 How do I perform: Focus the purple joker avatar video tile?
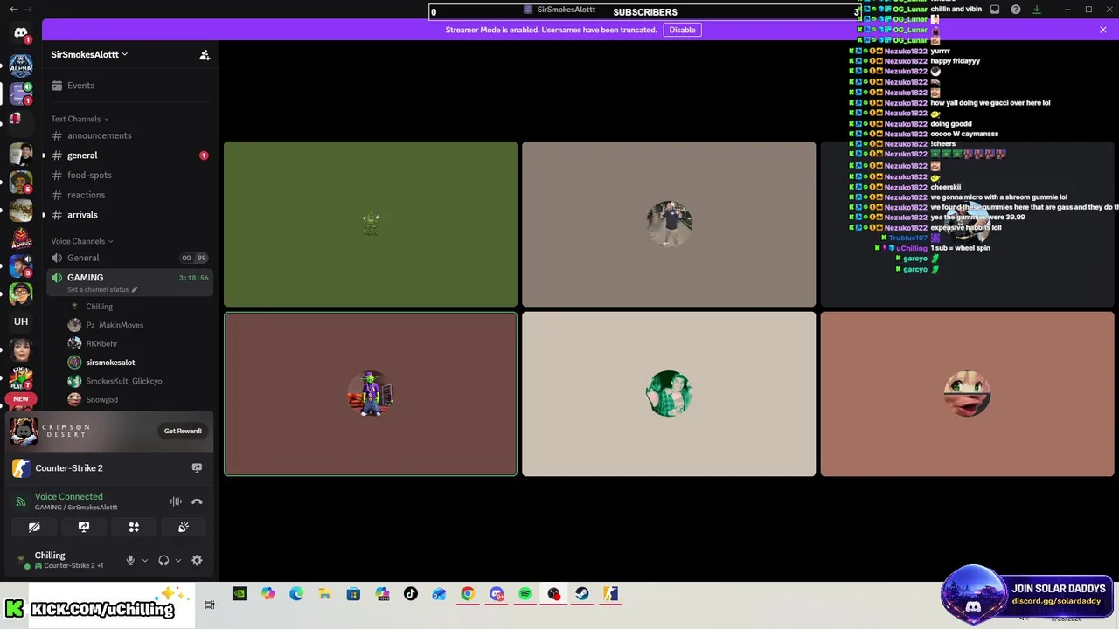(371, 394)
